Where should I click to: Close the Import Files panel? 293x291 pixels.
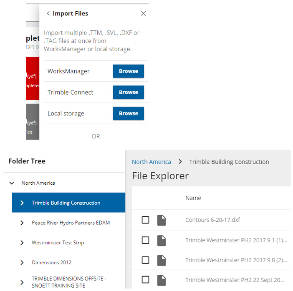pyautogui.click(x=143, y=13)
